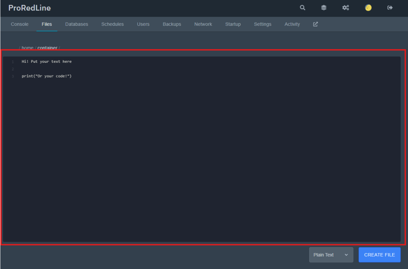Viewport: 408px width, 269px height.
Task: Open the Startup tab
Action: (233, 24)
